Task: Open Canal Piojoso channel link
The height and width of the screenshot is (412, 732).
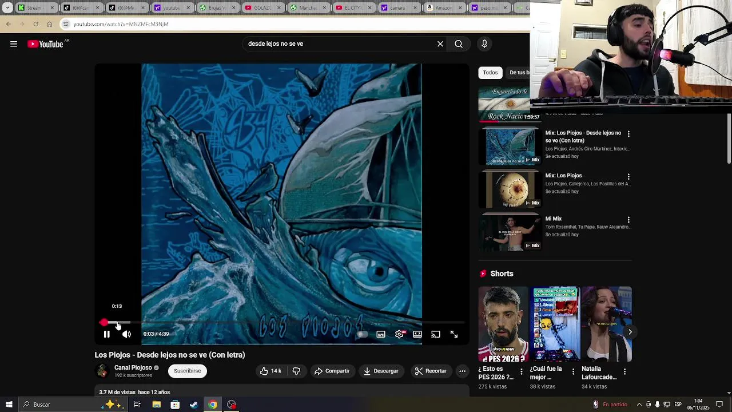Action: (x=133, y=368)
